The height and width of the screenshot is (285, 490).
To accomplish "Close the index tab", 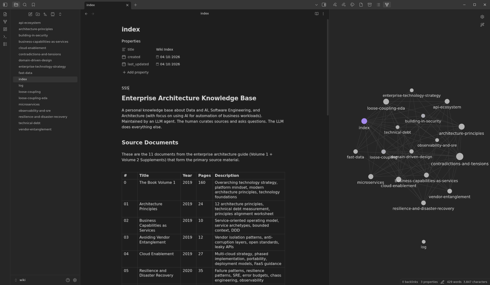I will 127,5.
